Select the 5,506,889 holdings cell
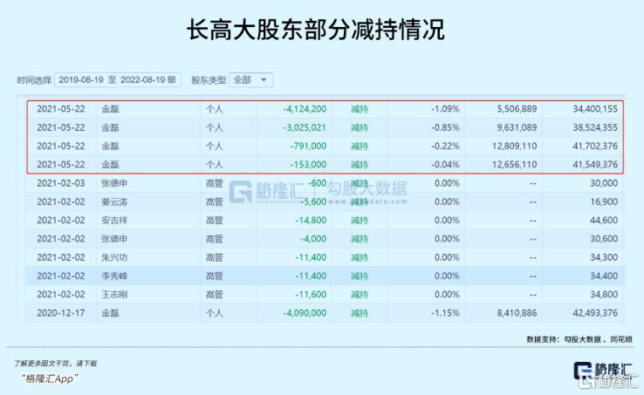Image resolution: width=644 pixels, height=395 pixels. [517, 109]
